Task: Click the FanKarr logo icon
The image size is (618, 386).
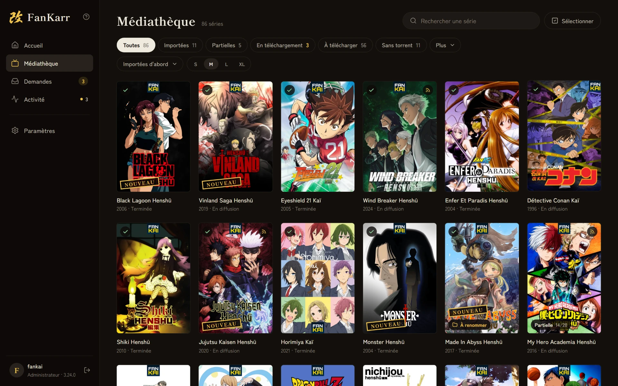Action: [16, 17]
